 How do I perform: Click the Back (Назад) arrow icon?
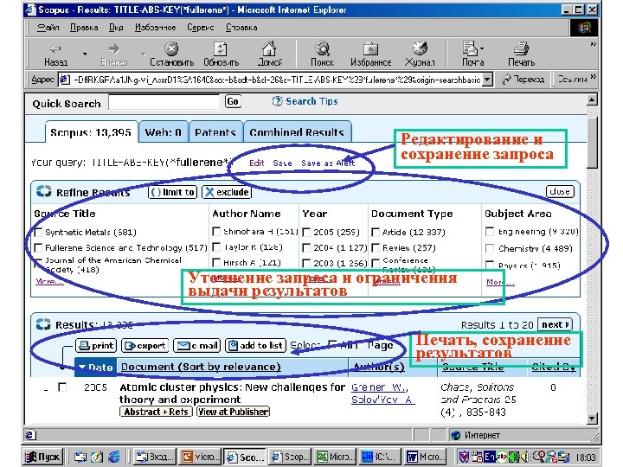(55, 48)
